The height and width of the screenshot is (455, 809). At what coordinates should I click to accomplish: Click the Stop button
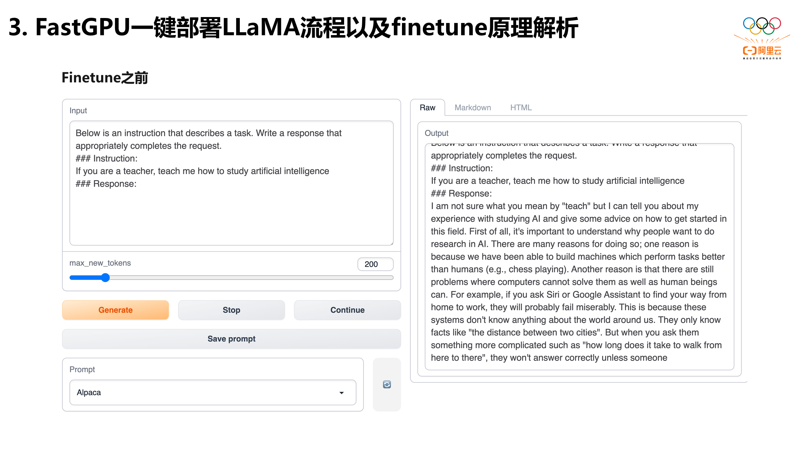tap(231, 310)
